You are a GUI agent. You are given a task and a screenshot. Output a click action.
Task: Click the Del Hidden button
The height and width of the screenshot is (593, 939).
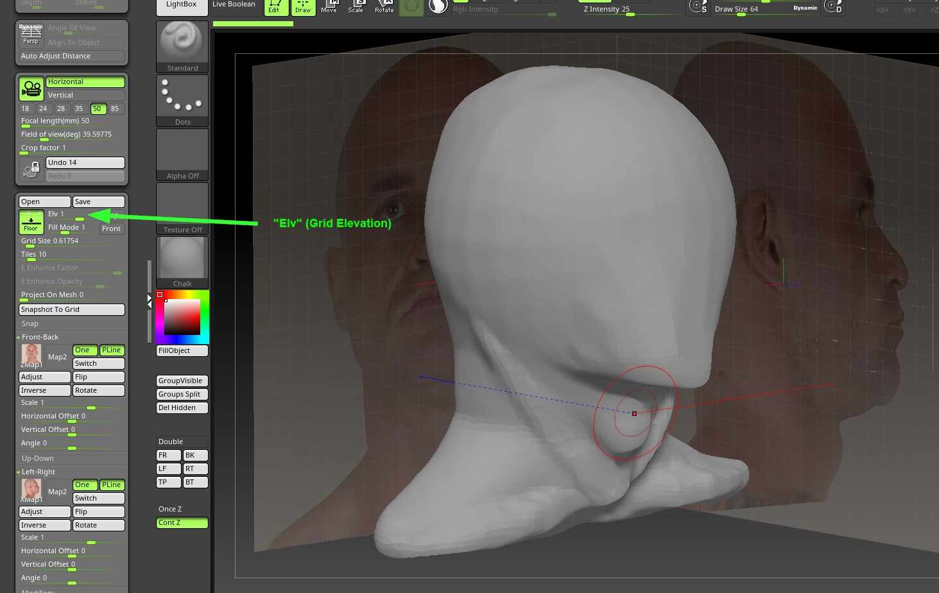coord(182,408)
